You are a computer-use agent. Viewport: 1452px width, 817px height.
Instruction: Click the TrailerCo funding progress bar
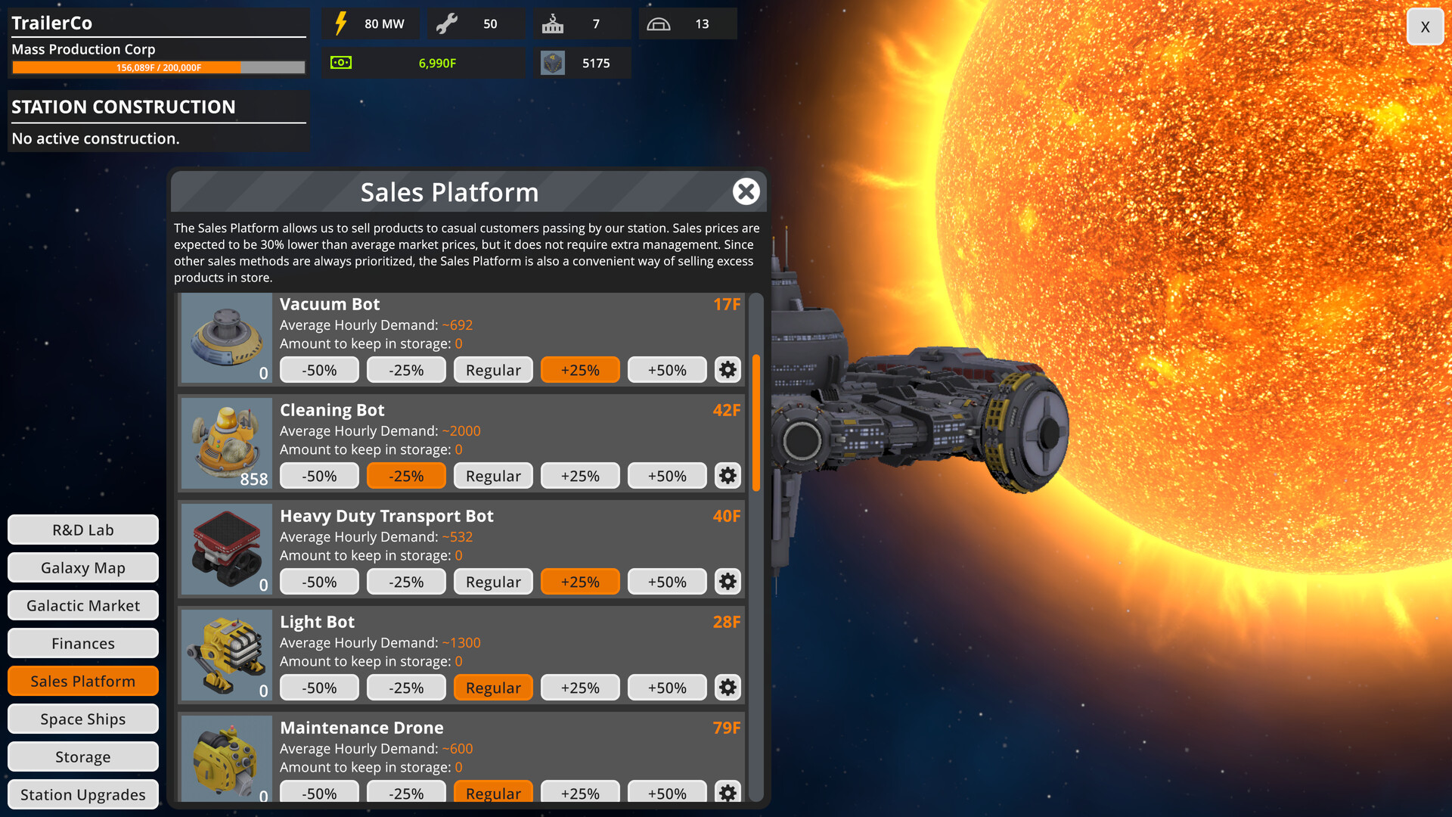click(157, 68)
